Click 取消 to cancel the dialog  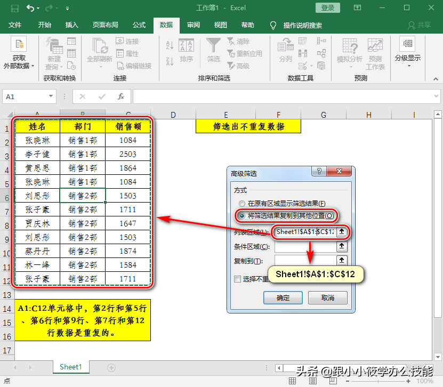327,298
